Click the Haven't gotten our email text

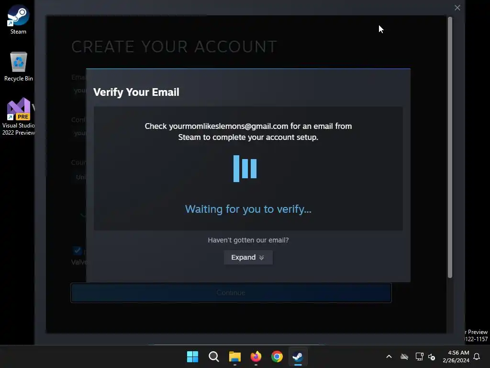click(x=248, y=240)
